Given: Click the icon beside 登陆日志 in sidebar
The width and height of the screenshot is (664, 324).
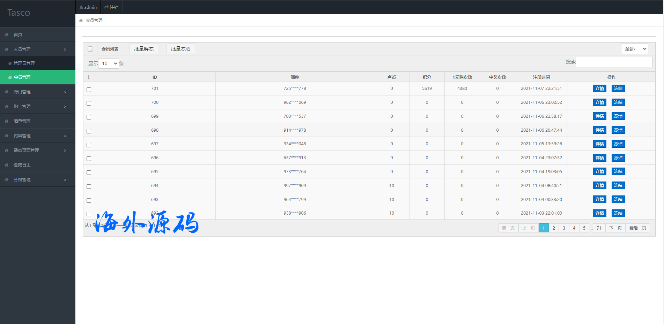Looking at the screenshot, I should pyautogui.click(x=7, y=165).
